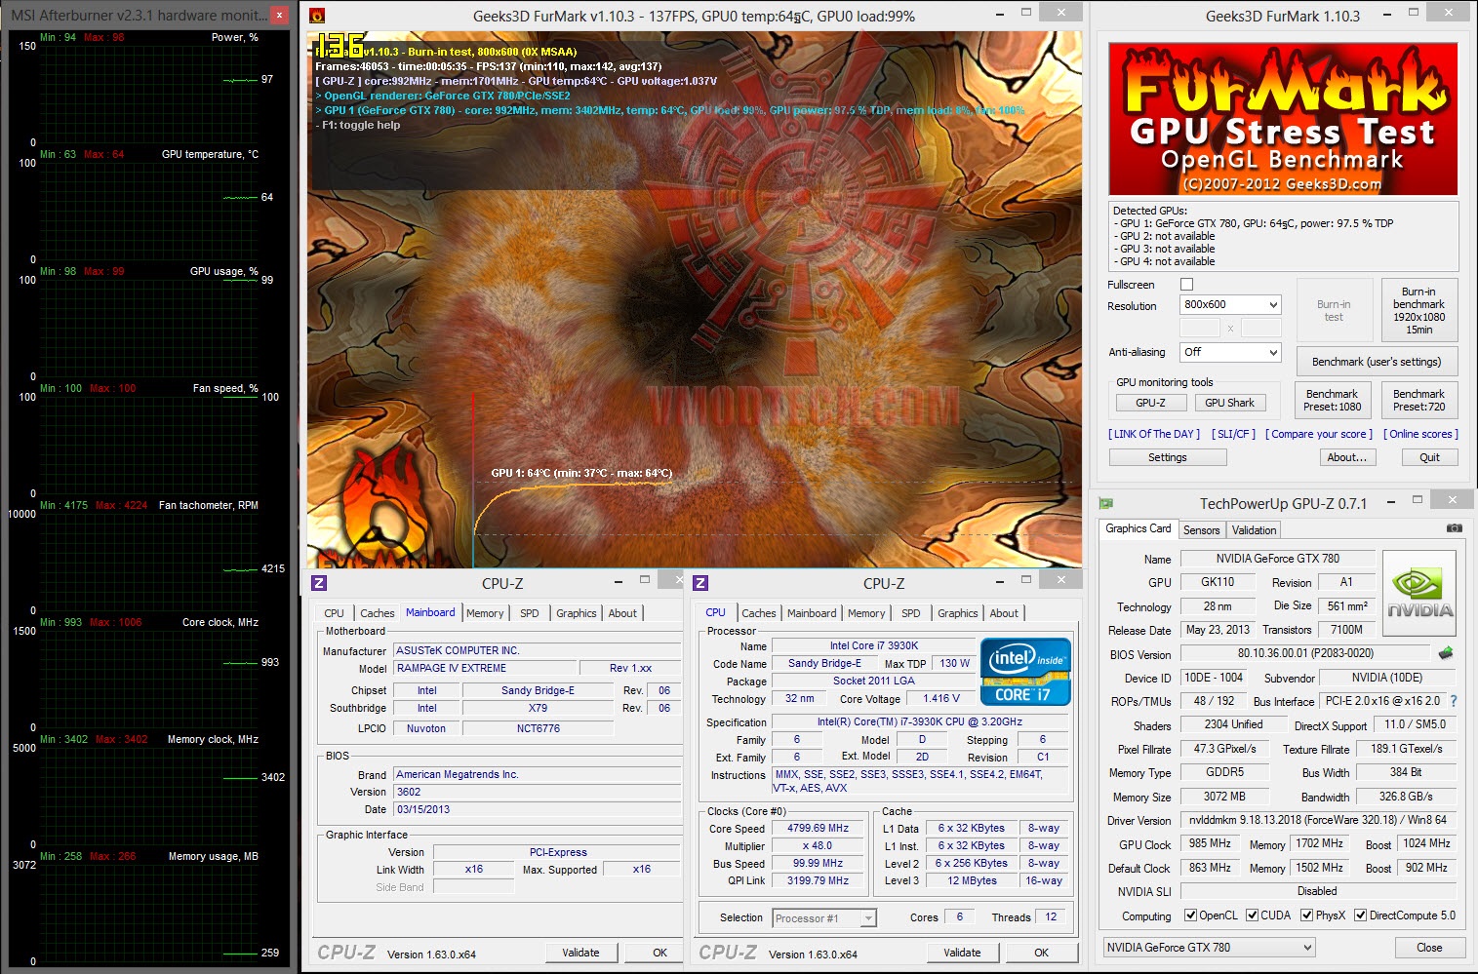
Task: Click the GPU temperature graph in Afterburner
Action: click(148, 205)
